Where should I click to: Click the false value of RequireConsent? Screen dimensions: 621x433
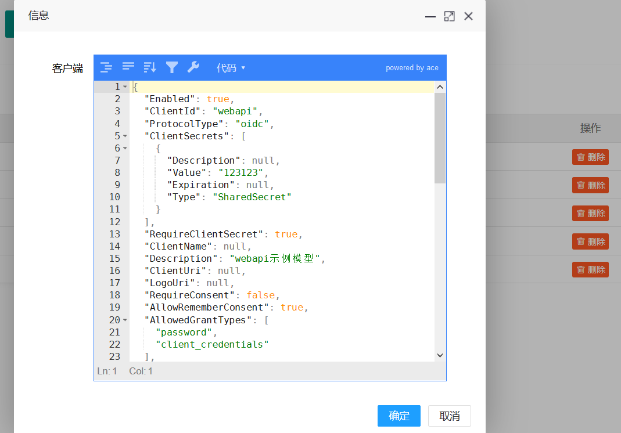[x=261, y=295]
